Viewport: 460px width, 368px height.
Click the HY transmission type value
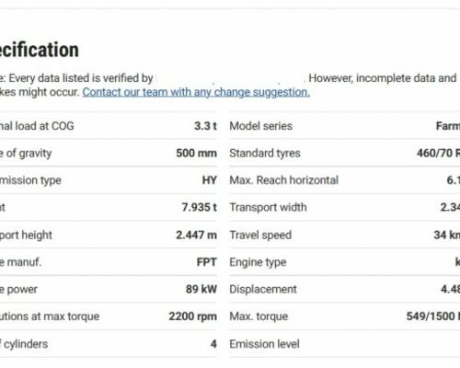coord(210,180)
